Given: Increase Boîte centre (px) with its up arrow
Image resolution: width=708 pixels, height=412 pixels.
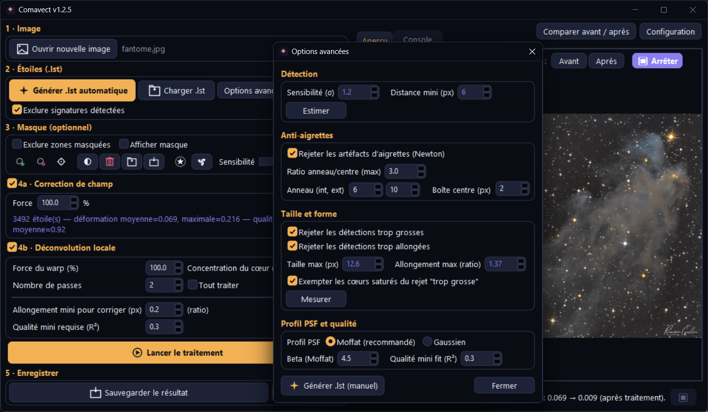Looking at the screenshot, I should 525,187.
